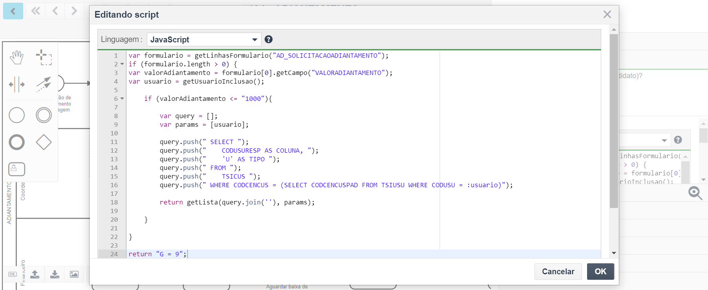Viewport: 708px width, 290px height.
Task: Click the dialog scrollbar thumb
Action: [x=614, y=121]
